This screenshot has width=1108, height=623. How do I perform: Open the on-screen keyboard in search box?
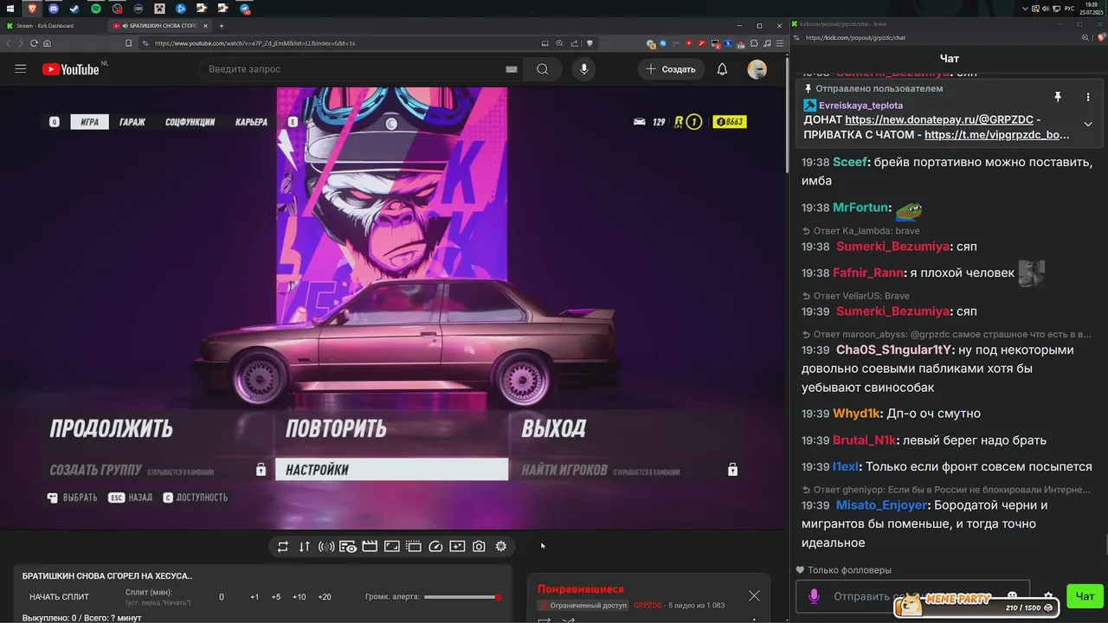[511, 69]
